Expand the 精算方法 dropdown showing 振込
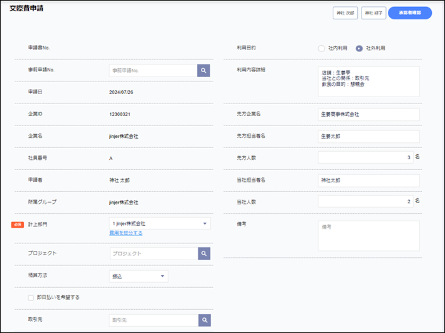The image size is (445, 333). coord(138,276)
